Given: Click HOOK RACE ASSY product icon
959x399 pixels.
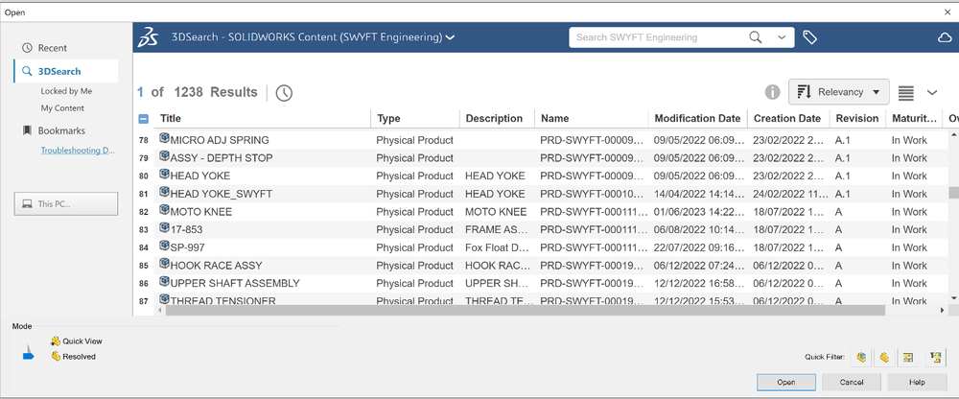Looking at the screenshot, I should tap(164, 264).
